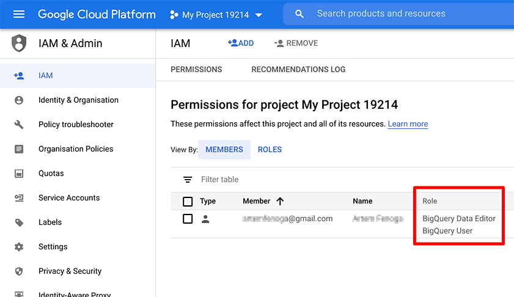Sort by Member column arrow
The width and height of the screenshot is (514, 297).
pyautogui.click(x=281, y=201)
